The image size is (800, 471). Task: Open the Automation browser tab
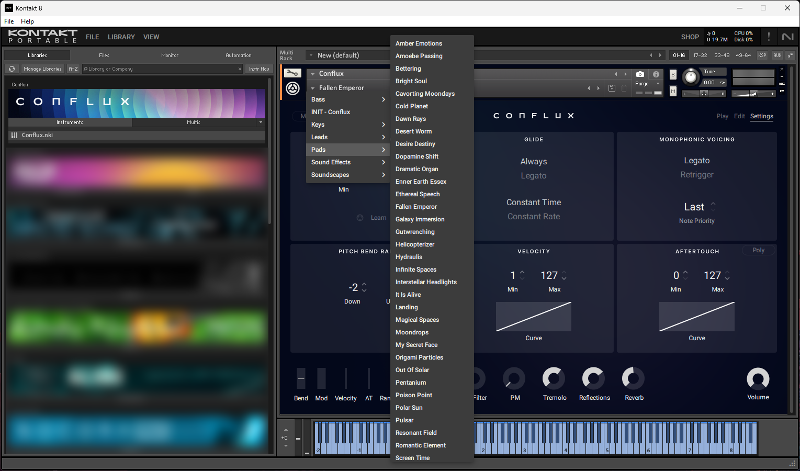click(239, 55)
